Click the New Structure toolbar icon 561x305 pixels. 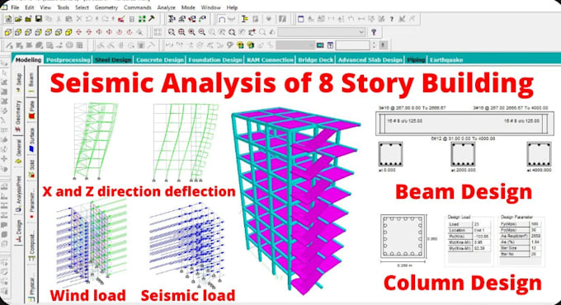tap(8, 19)
